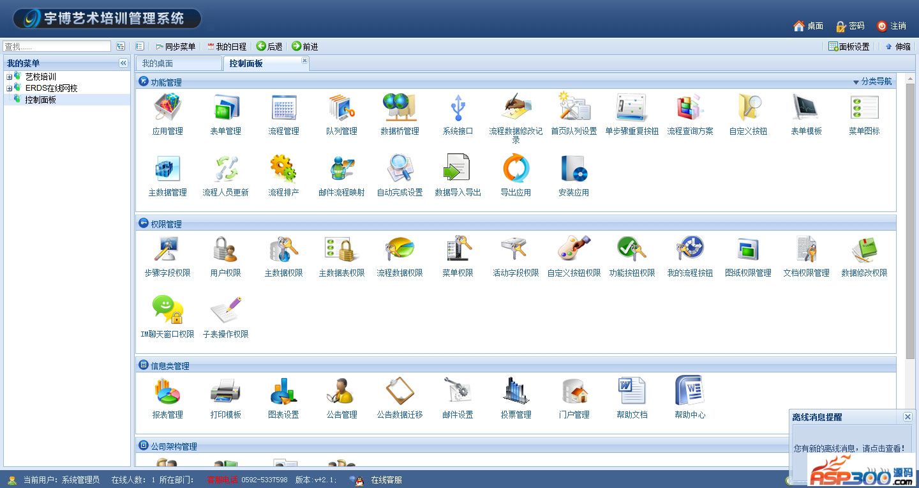Click the 菜单权限 icon
The width and height of the screenshot is (919, 488).
click(458, 249)
